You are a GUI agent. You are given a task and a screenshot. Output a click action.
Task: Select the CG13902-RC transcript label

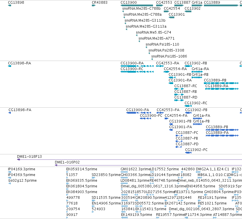[x=196, y=103]
